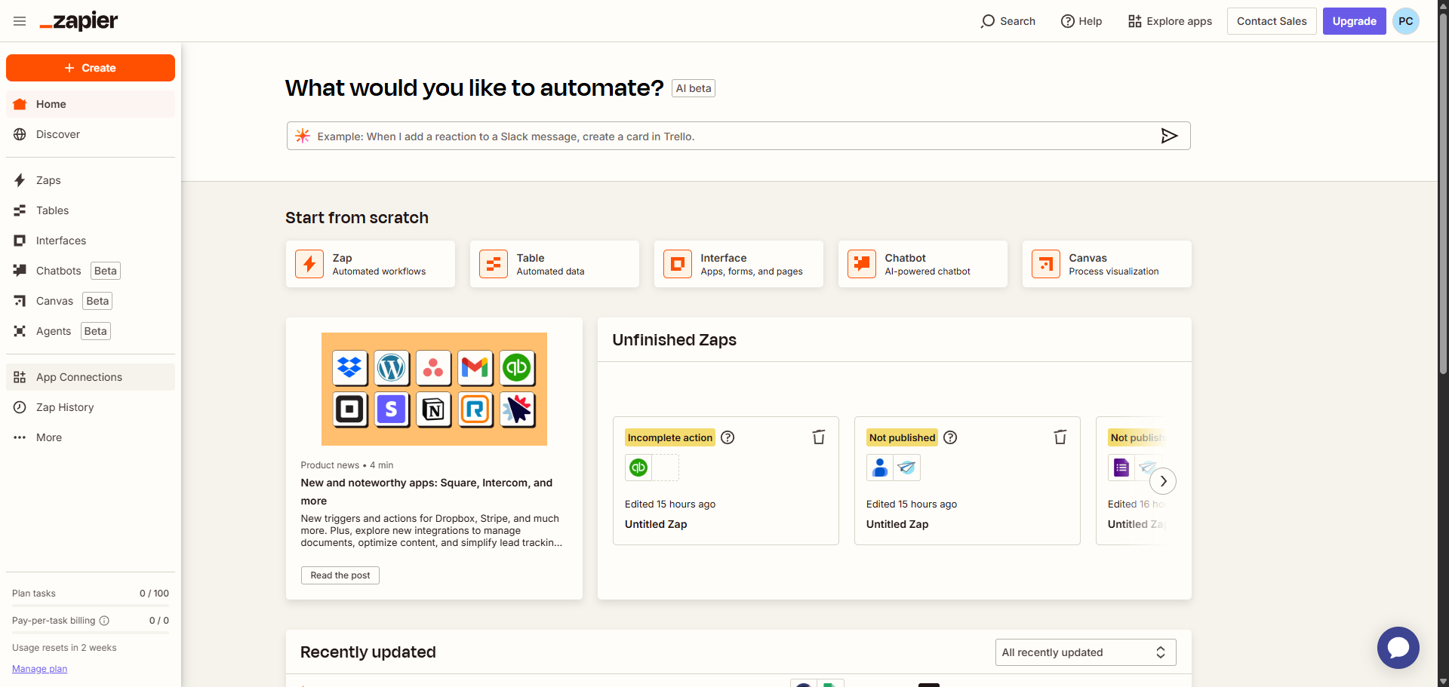Open the Manage plan link
Screen dimensions: 1449x687
point(39,668)
